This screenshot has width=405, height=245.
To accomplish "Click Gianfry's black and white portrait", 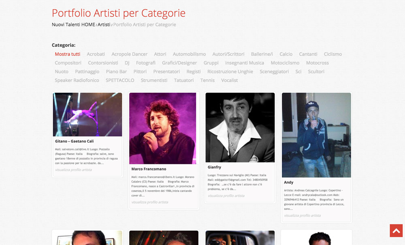I will pos(240,127).
